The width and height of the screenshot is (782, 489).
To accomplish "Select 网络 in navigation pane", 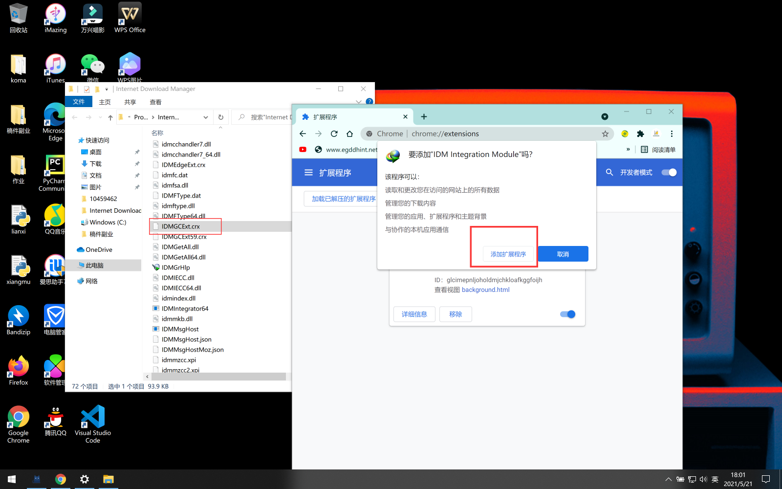I will (92, 281).
